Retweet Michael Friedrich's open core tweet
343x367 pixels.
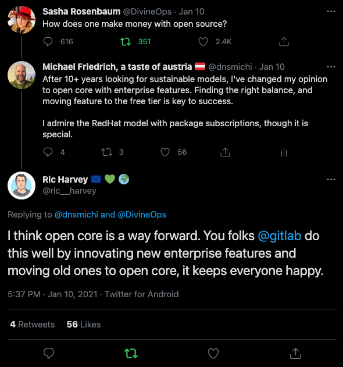coord(107,152)
